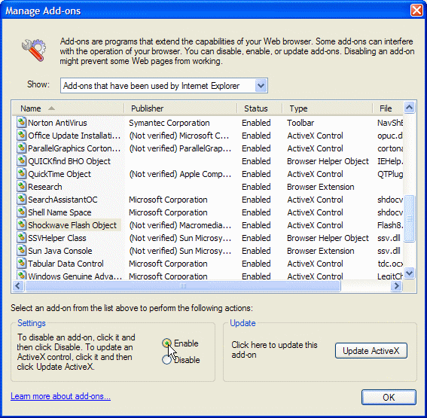Select the Sun Java Console name
The height and width of the screenshot is (418, 427).
(x=60, y=251)
